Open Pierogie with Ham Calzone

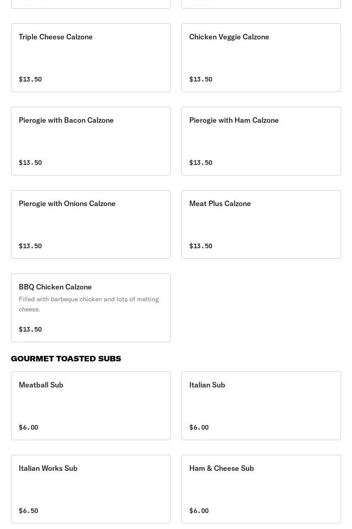click(261, 141)
